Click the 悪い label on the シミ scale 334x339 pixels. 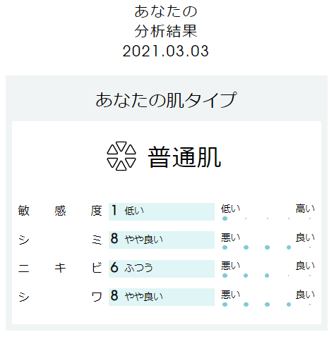[230, 238]
